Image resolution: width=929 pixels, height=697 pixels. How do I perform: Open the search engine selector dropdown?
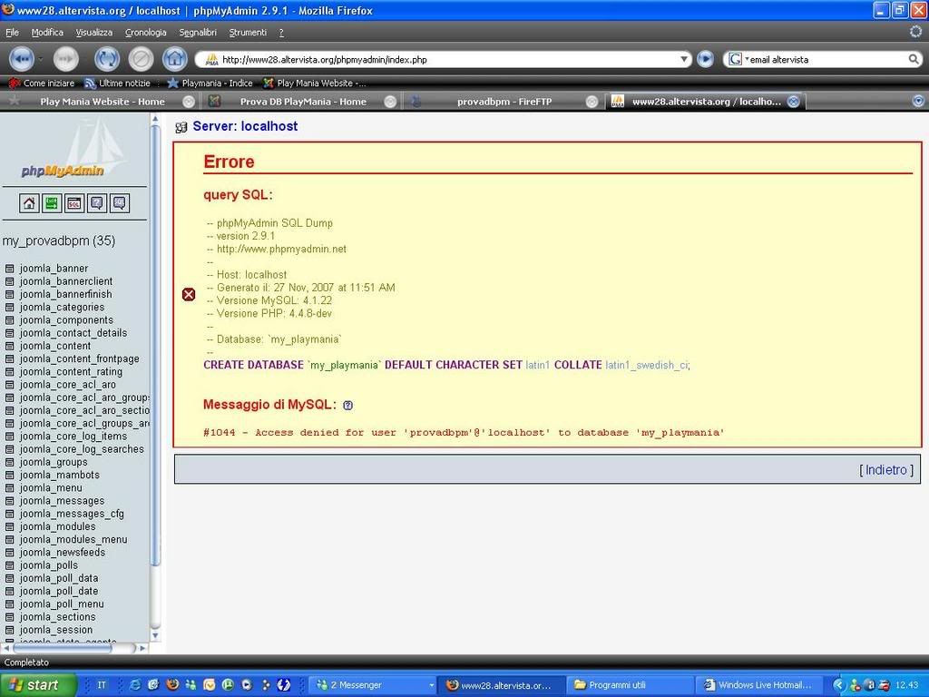pyautogui.click(x=737, y=59)
